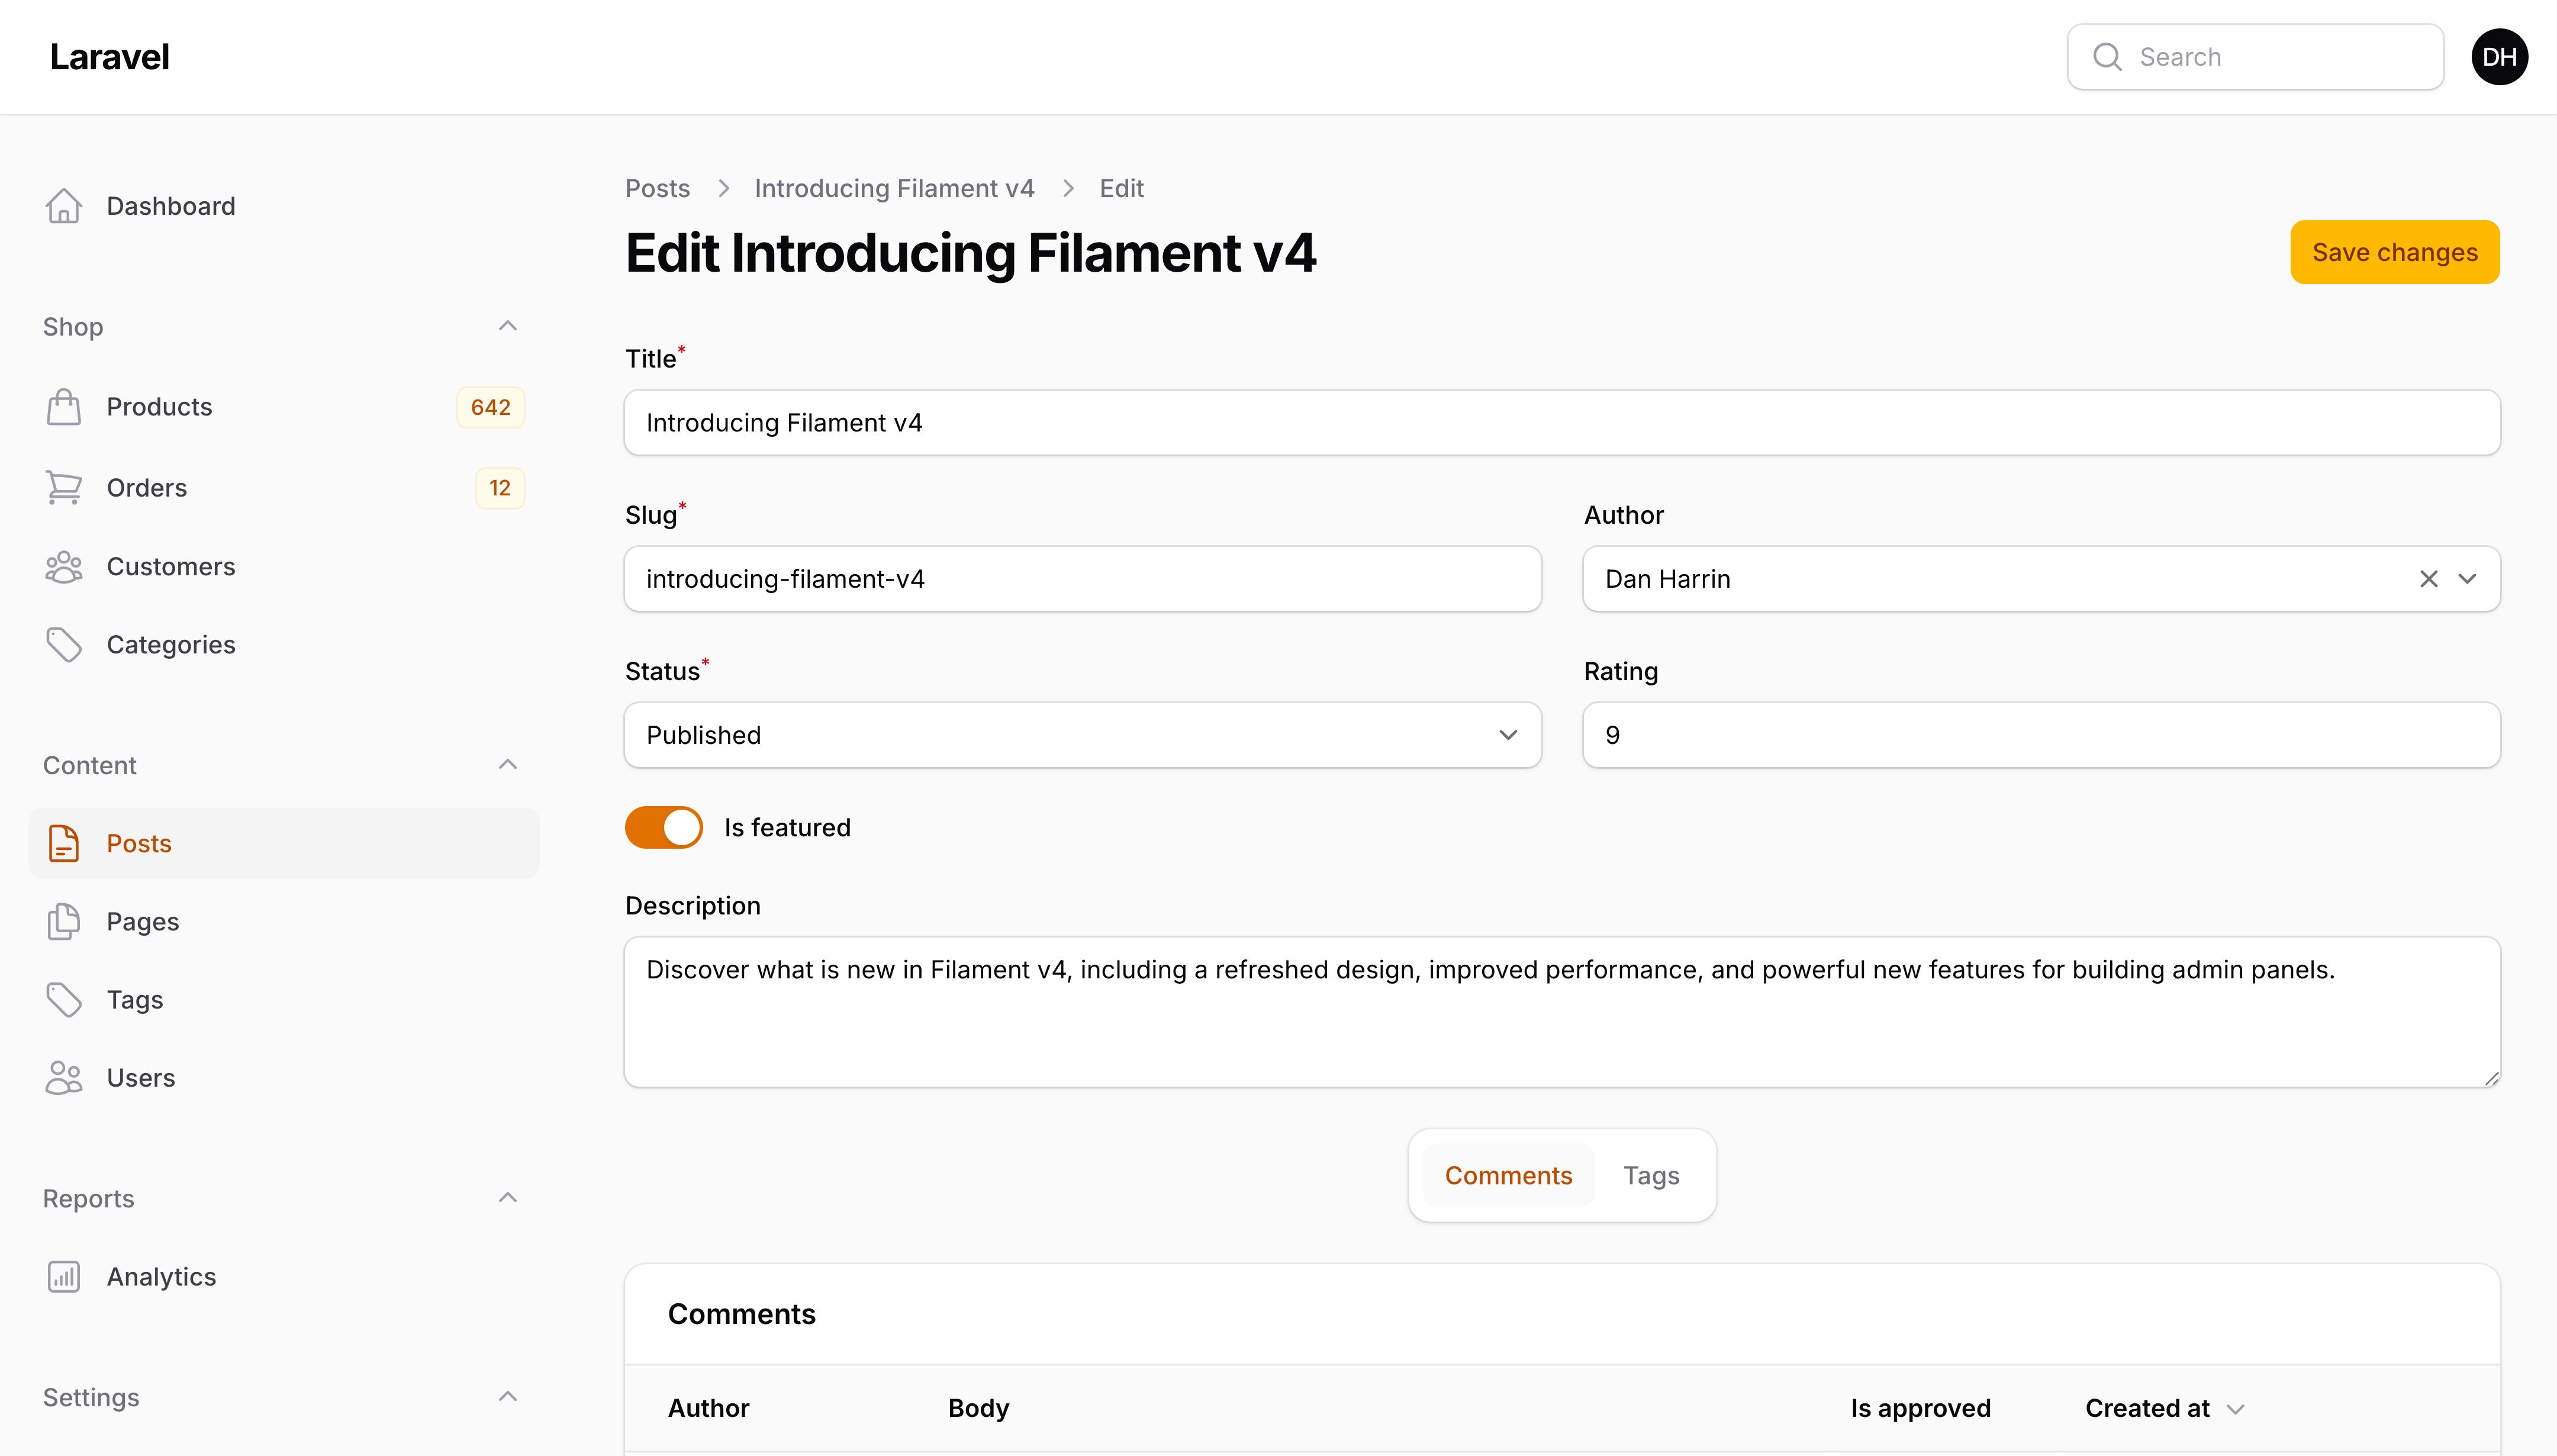Click the Edit breadcrumb item
The width and height of the screenshot is (2557, 1456).
(1121, 188)
